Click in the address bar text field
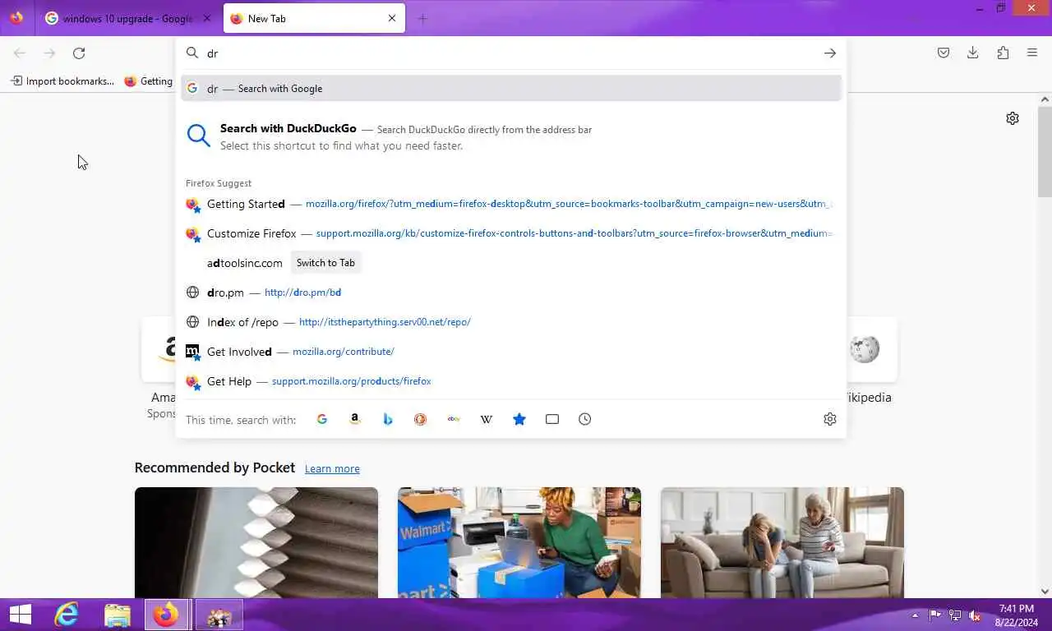The height and width of the screenshot is (631, 1052). coord(510,53)
